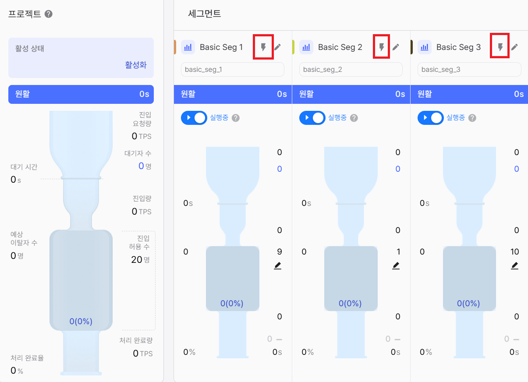The width and height of the screenshot is (528, 382).
Task: Click the help icon beside Basic Seg 3's 실행중
Action: (x=472, y=118)
